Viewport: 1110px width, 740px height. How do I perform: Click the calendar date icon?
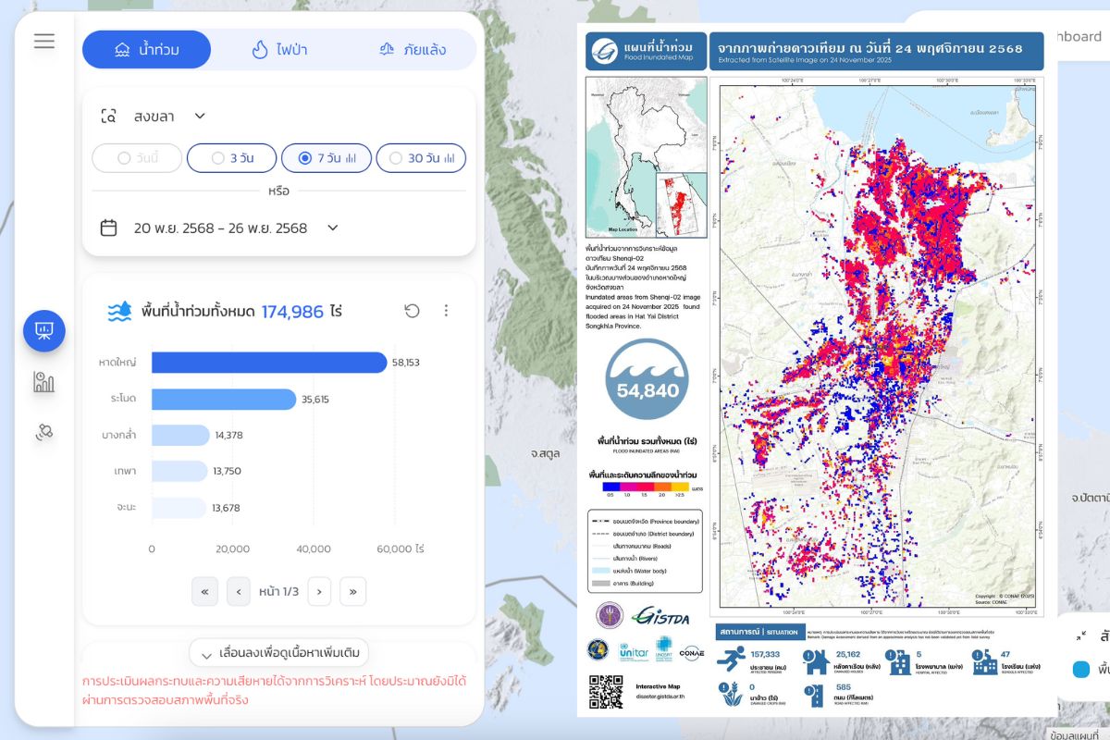click(108, 228)
